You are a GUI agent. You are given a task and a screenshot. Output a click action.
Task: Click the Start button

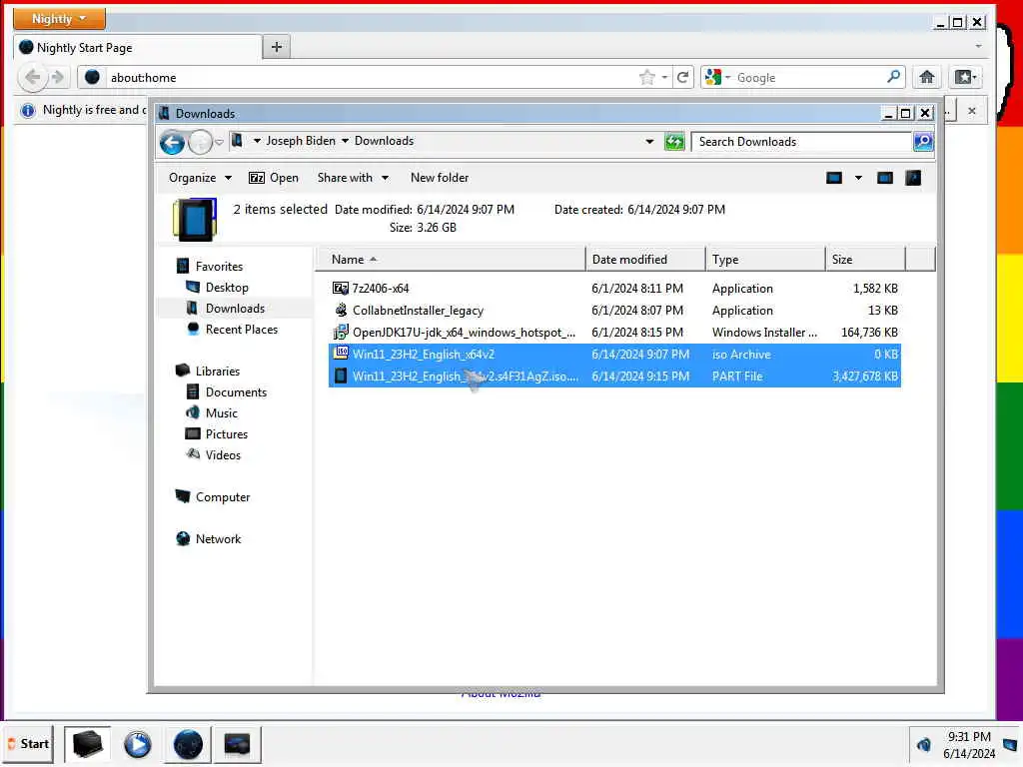coord(29,743)
